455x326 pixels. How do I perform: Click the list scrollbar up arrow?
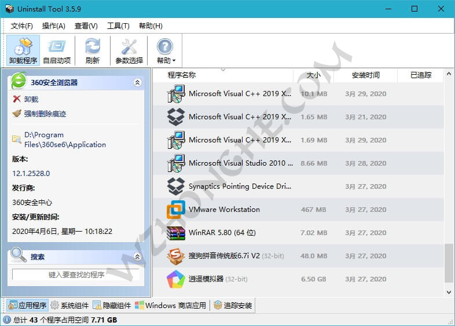pos(449,74)
